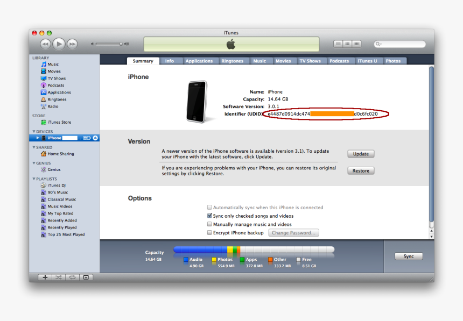Click the blue Audio legend swatch

coord(186,260)
